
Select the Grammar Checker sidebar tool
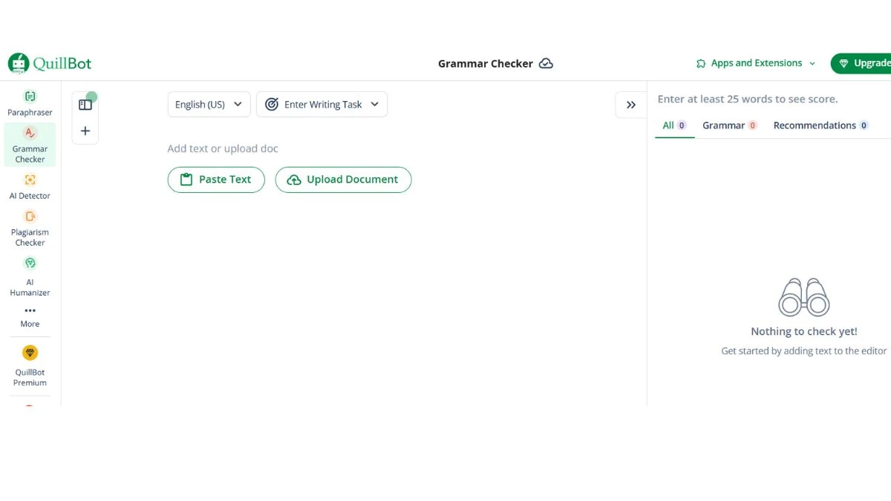(x=30, y=144)
